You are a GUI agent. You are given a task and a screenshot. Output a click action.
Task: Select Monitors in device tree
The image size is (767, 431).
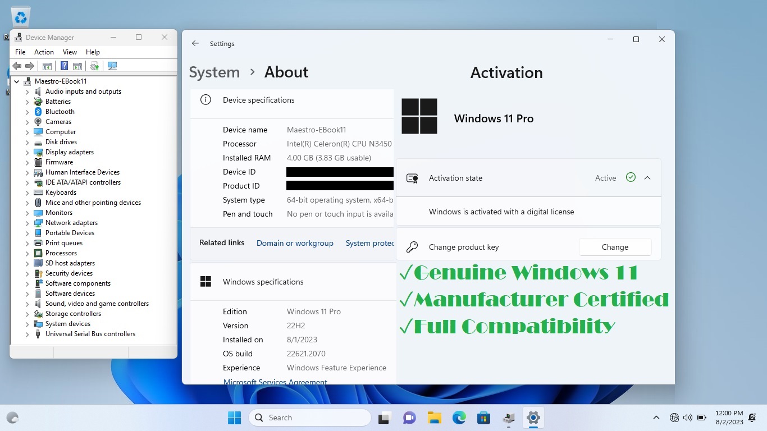[x=59, y=213]
